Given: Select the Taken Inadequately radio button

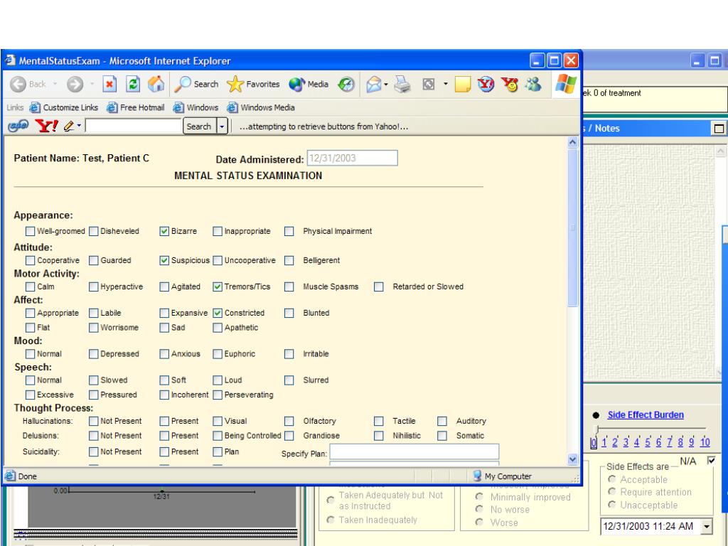Looking at the screenshot, I should 331,520.
